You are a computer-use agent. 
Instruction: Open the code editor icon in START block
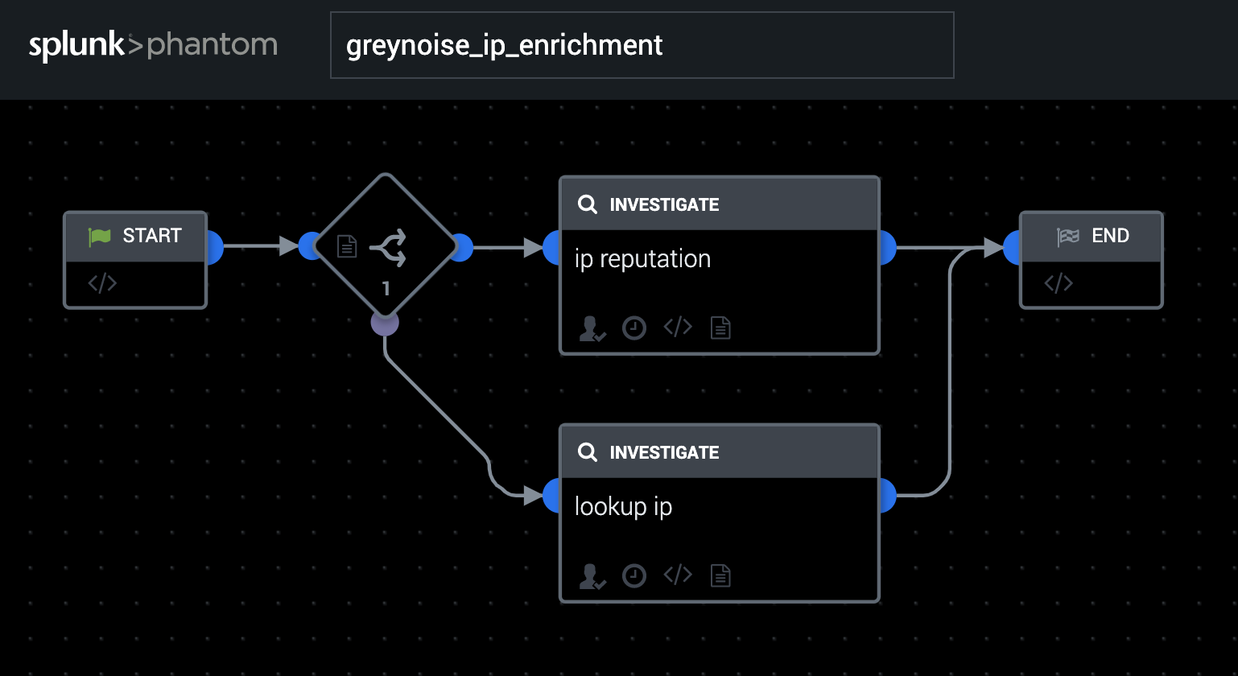pyautogui.click(x=102, y=283)
